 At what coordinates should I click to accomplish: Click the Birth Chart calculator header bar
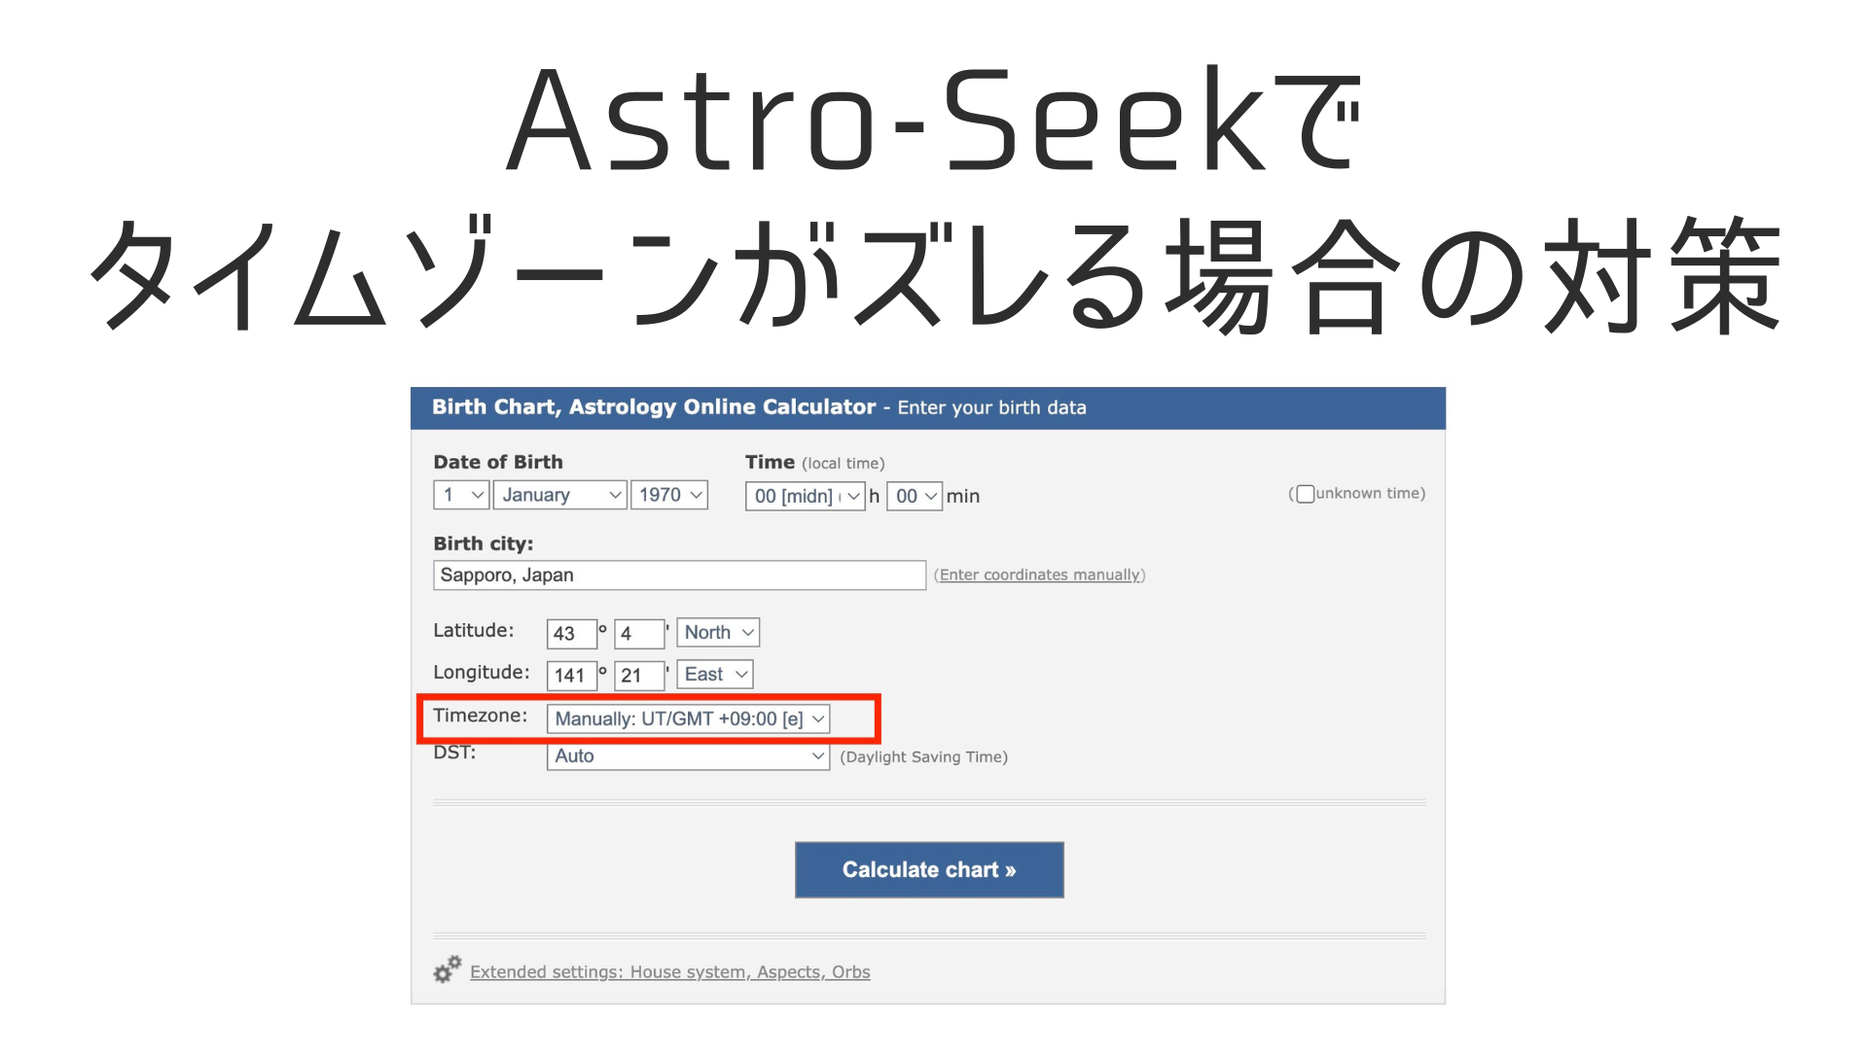pos(927,407)
